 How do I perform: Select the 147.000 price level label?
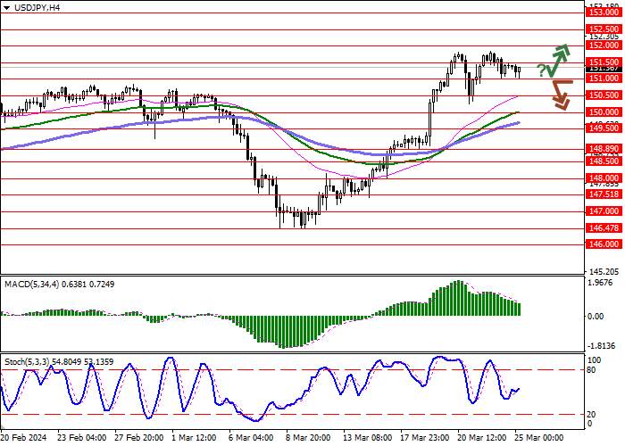coord(604,211)
